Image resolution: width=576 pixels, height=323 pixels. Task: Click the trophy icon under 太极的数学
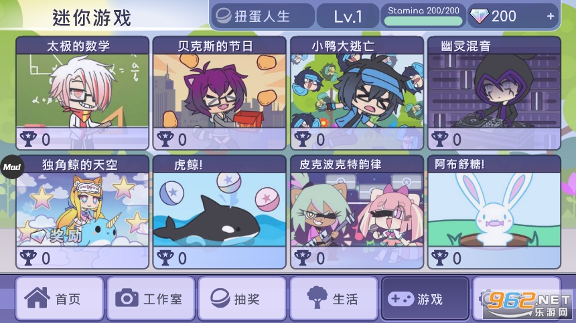pyautogui.click(x=28, y=139)
